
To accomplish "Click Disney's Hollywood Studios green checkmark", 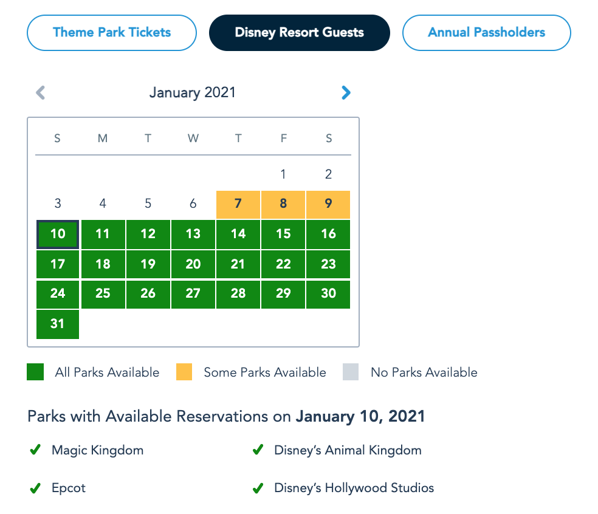I will tap(258, 488).
